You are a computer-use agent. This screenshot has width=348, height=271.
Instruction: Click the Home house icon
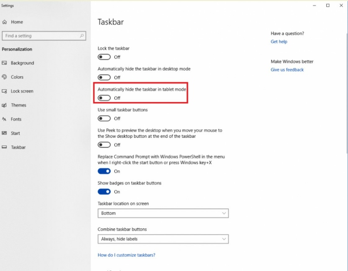(4, 22)
